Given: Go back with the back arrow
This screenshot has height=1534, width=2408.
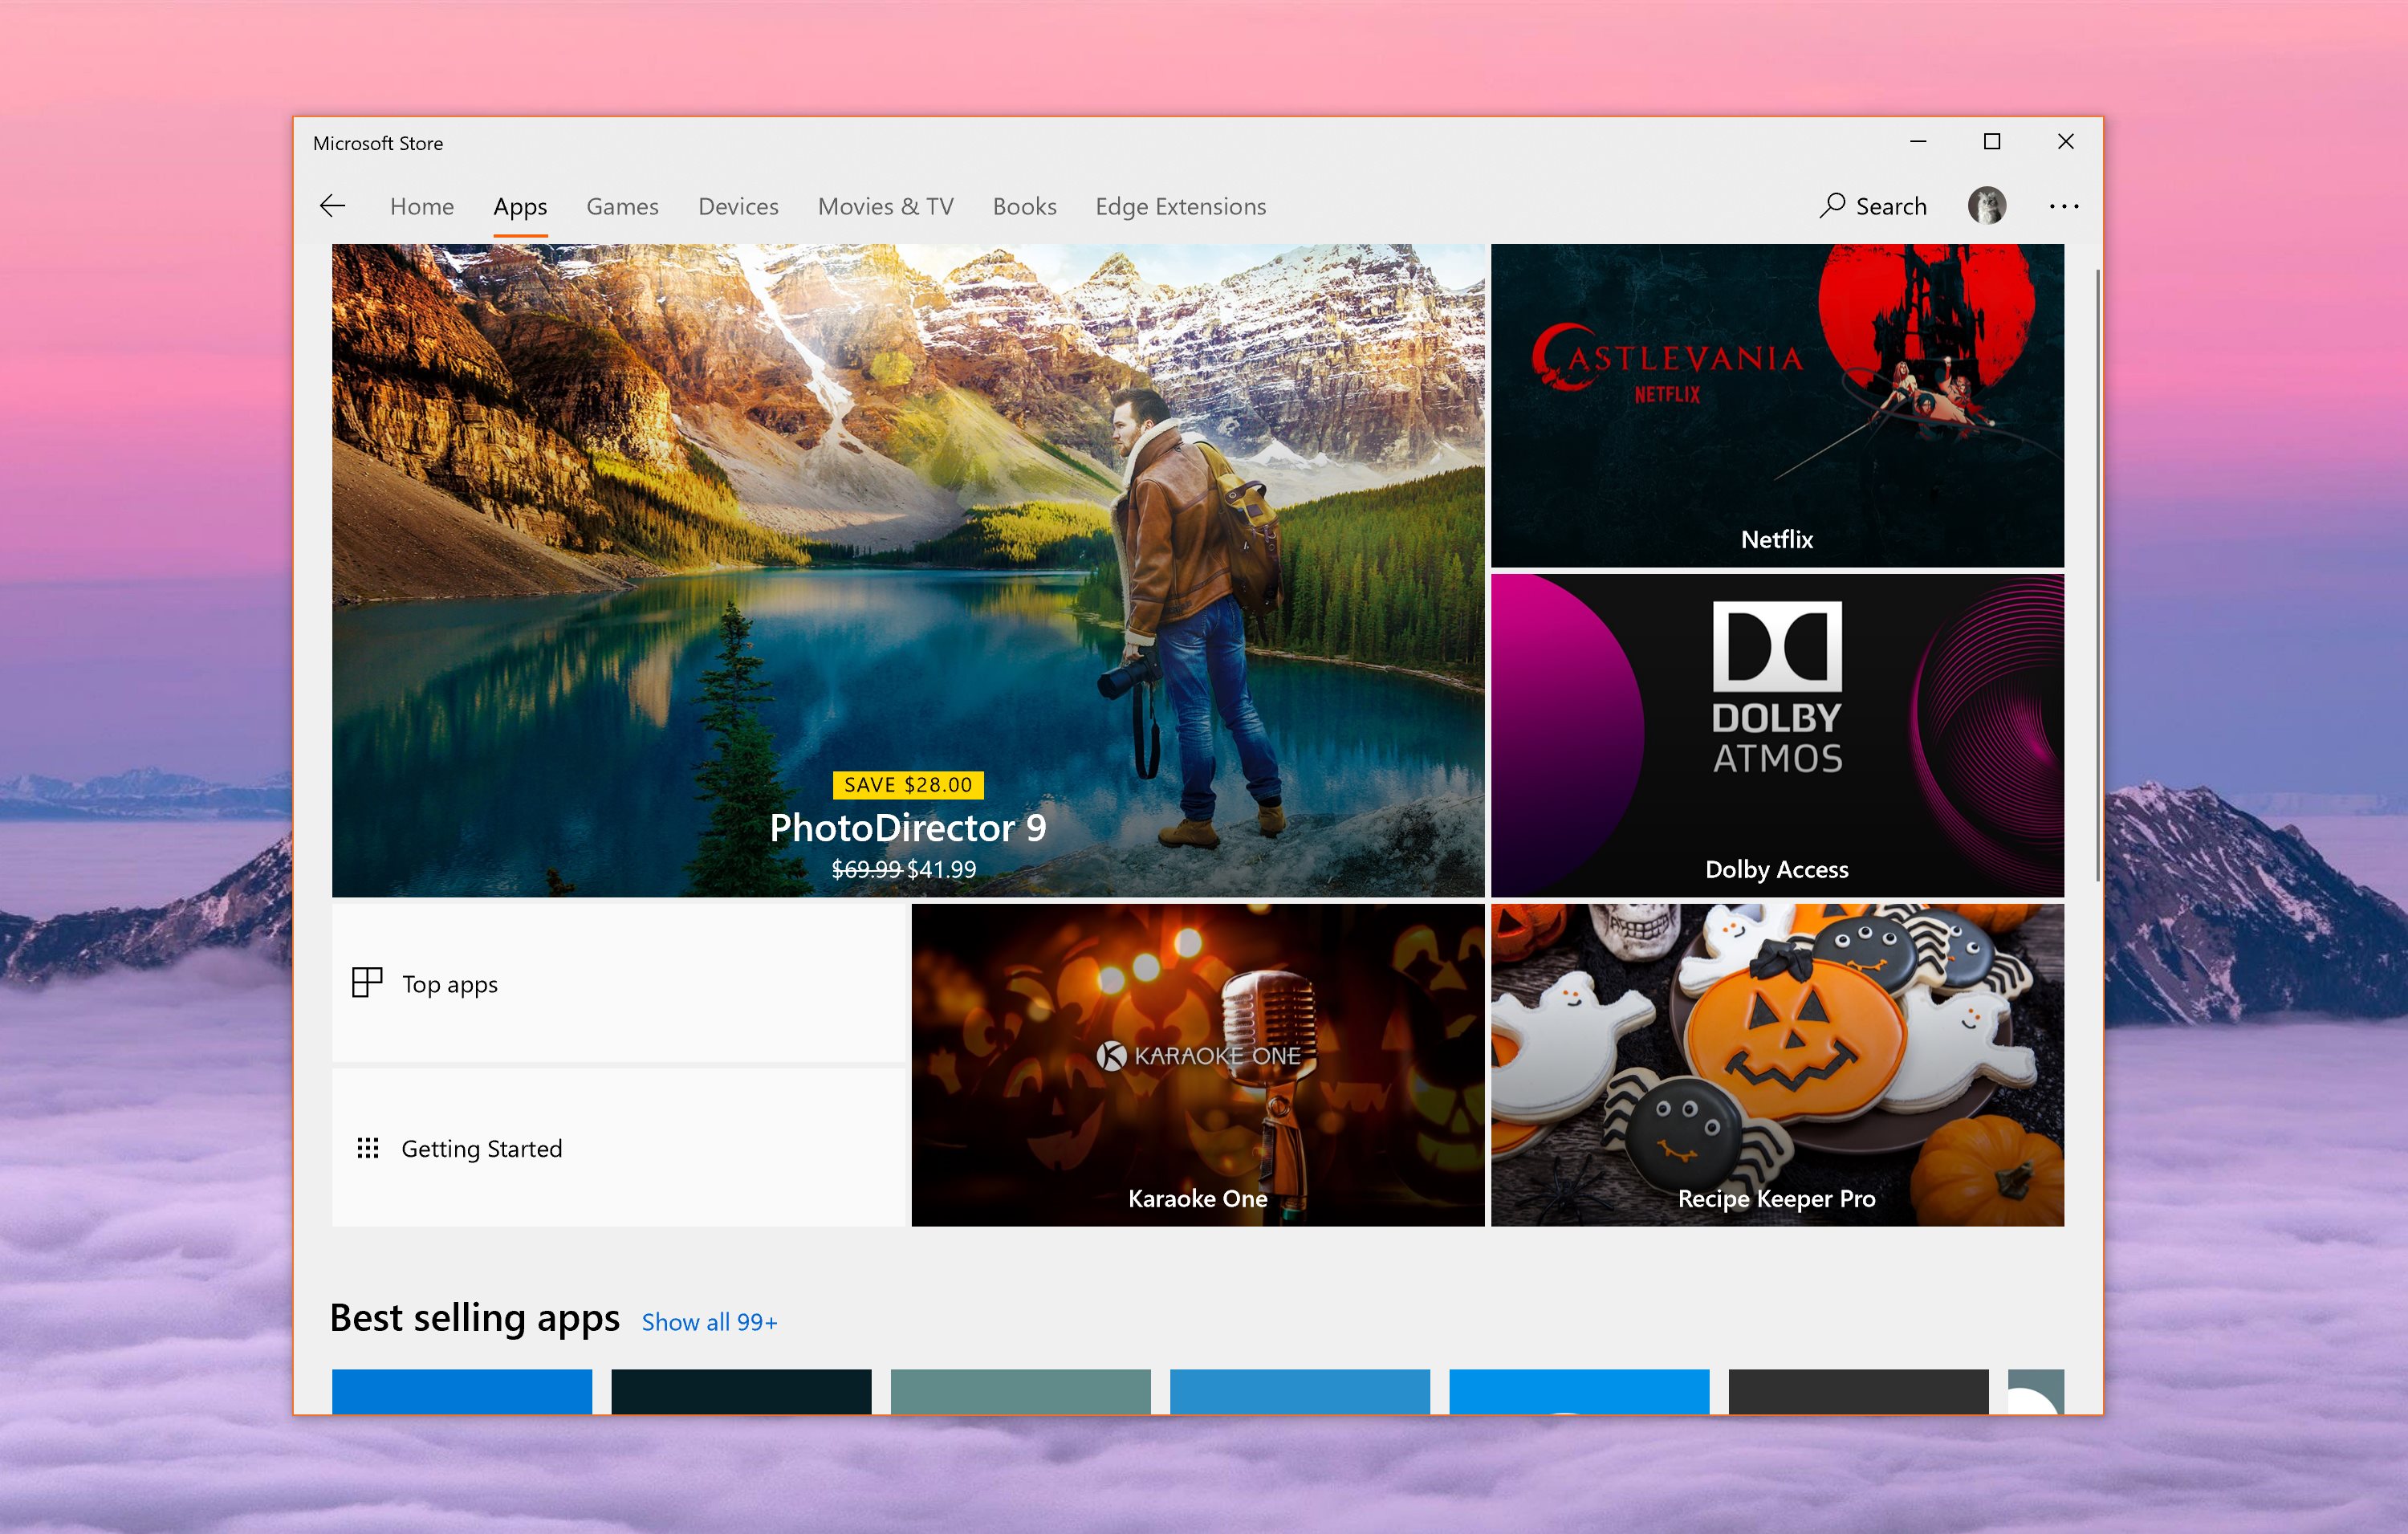Looking at the screenshot, I should pos(332,206).
